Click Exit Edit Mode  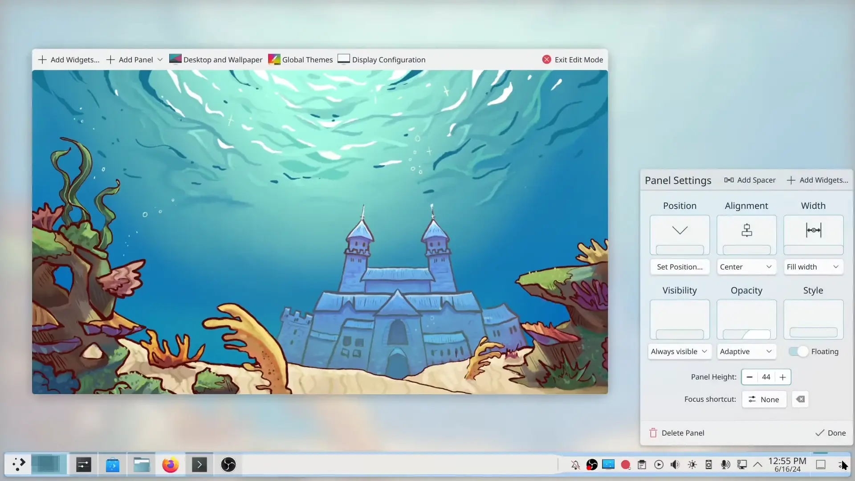pos(573,60)
